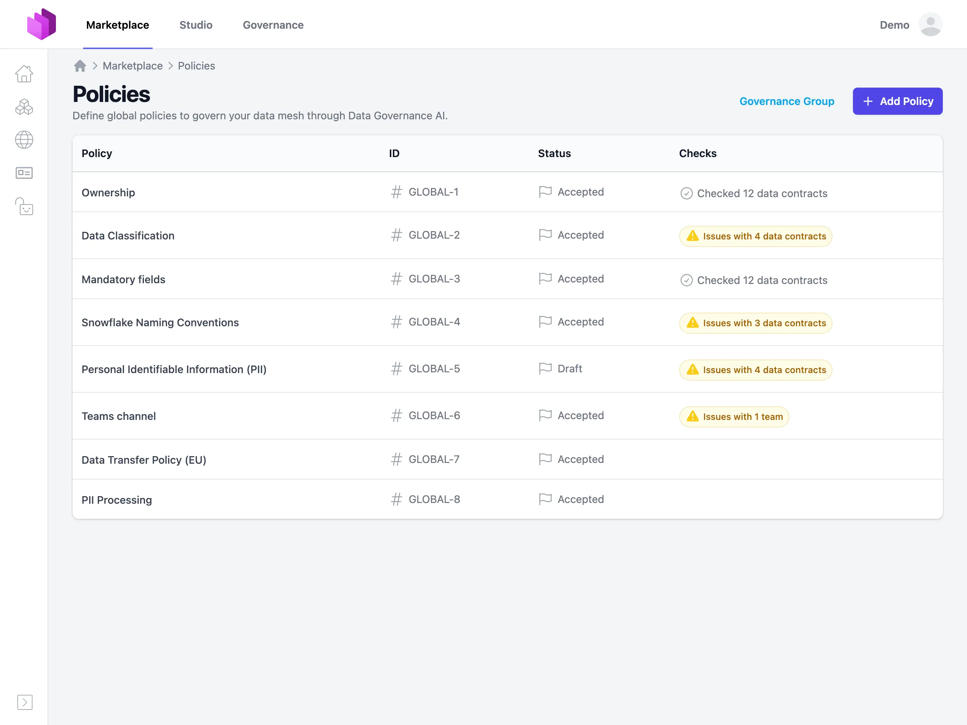Switch to the Governance tab
967x725 pixels.
[x=273, y=25]
